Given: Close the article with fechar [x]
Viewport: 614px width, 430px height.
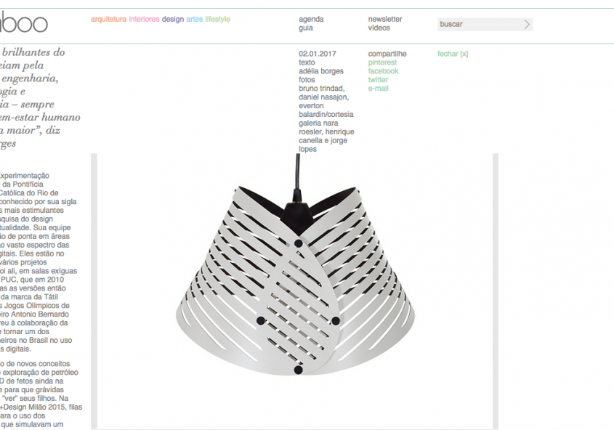Looking at the screenshot, I should click(x=453, y=54).
